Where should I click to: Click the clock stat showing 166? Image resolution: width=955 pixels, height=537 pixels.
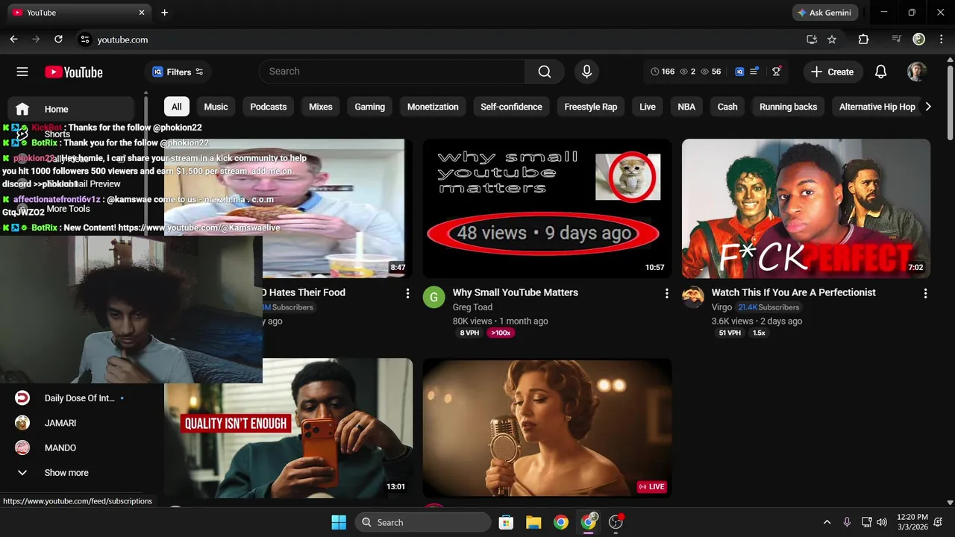pos(663,72)
